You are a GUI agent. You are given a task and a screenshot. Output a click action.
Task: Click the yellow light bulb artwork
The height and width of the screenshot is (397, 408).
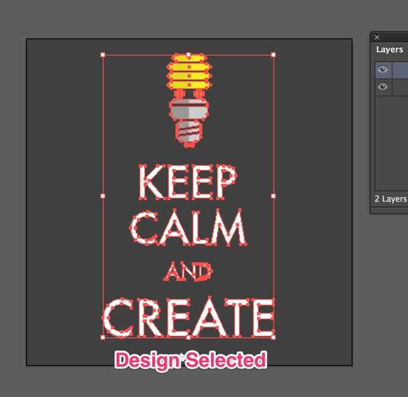pos(189,71)
